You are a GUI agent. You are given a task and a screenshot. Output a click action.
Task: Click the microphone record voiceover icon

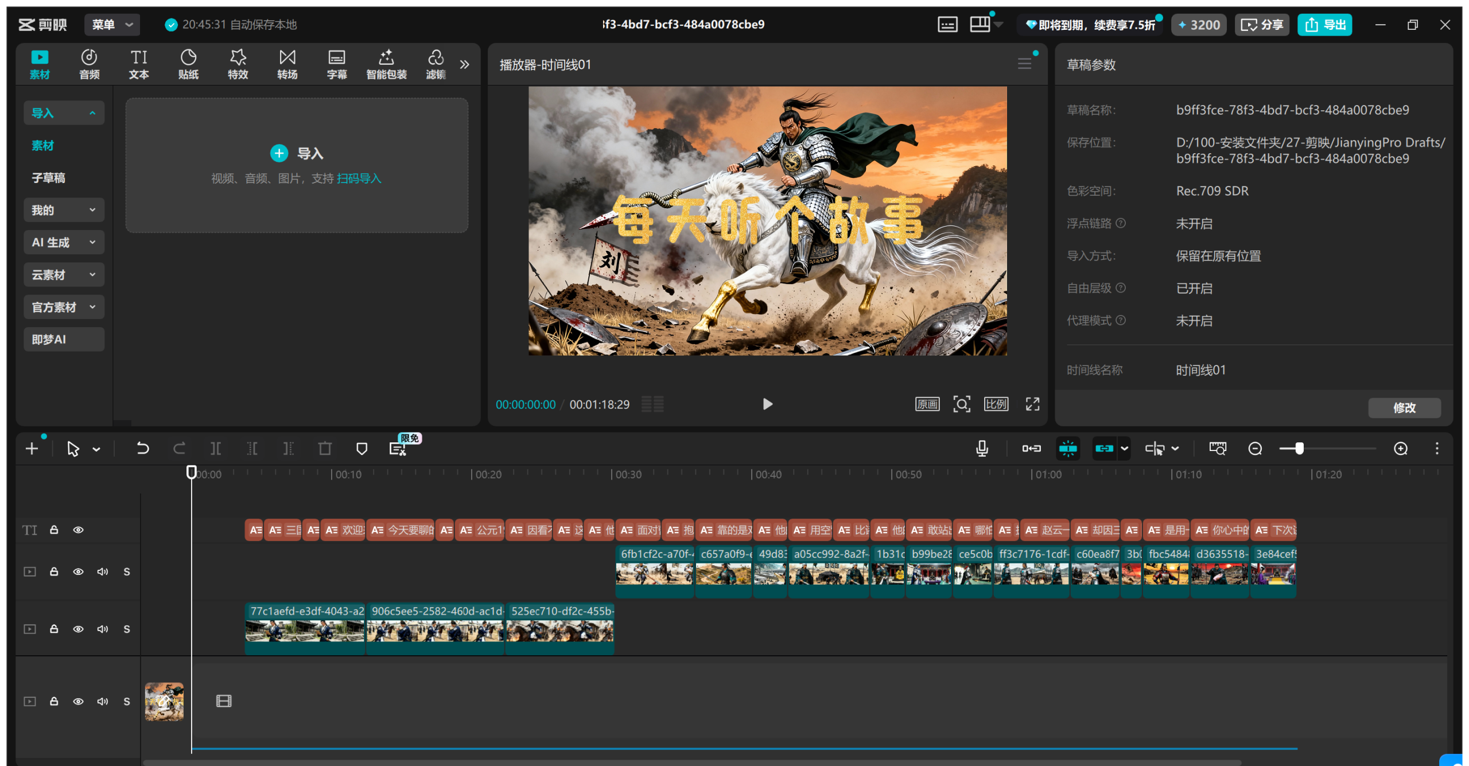[982, 448]
